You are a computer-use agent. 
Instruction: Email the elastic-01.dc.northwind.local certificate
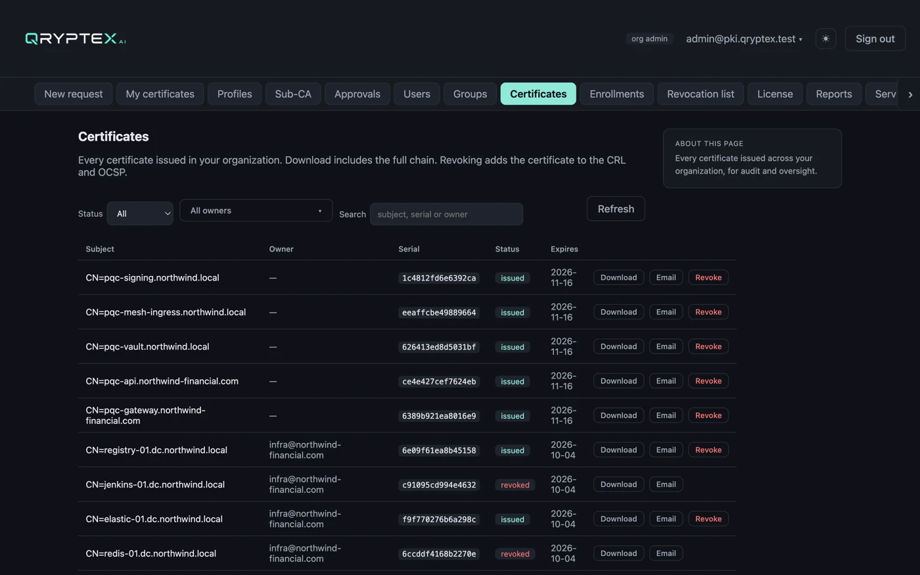(x=666, y=519)
